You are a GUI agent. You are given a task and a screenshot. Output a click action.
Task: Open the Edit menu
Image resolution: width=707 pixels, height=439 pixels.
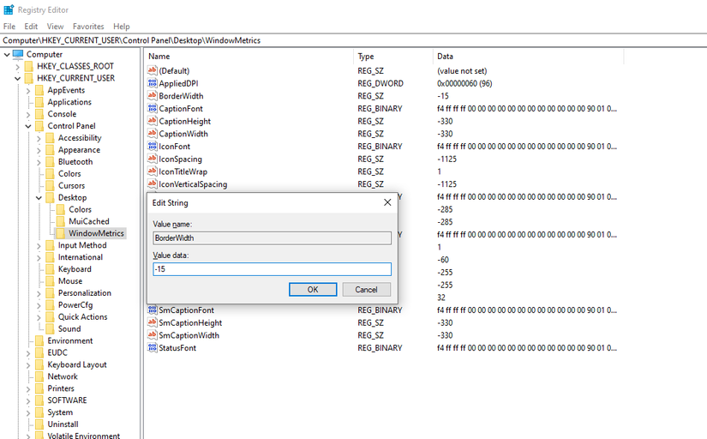pos(31,27)
